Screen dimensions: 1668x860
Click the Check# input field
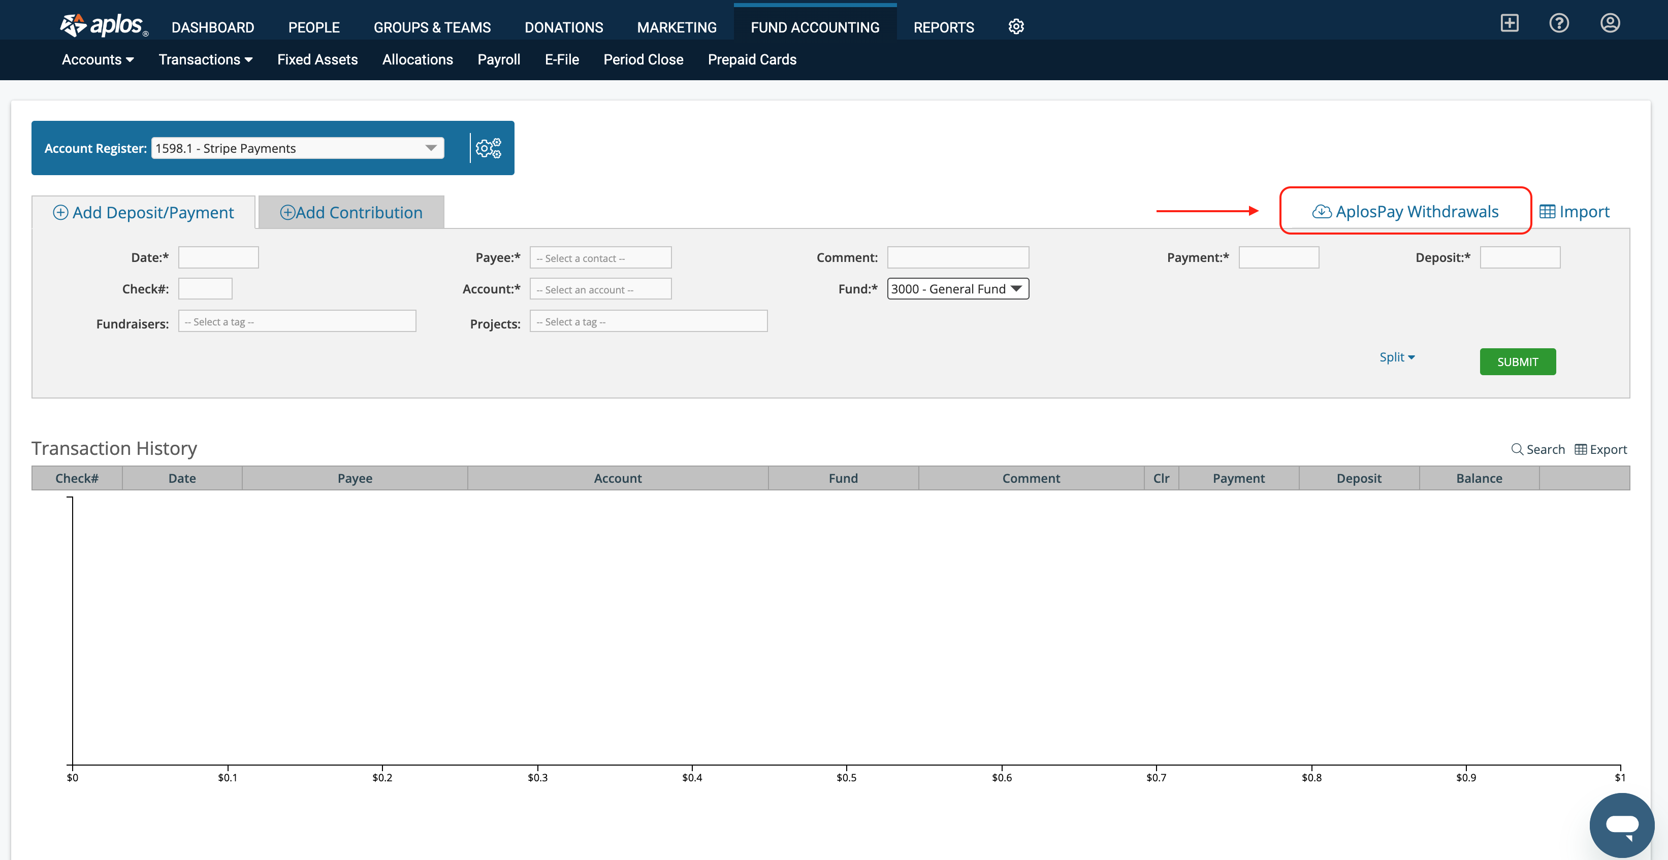[205, 288]
